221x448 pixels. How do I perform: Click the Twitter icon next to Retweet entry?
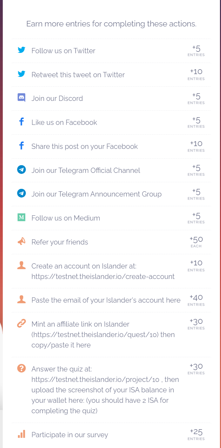[22, 74]
